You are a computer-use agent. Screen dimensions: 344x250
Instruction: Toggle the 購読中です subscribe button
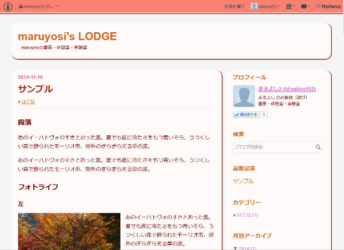246,115
